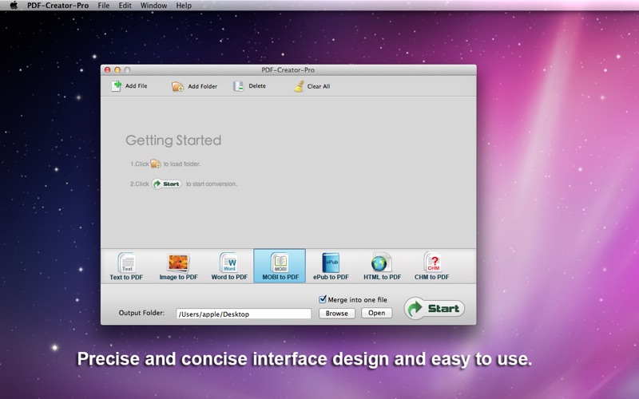The image size is (639, 399).
Task: Open the File menu
Action: click(104, 6)
